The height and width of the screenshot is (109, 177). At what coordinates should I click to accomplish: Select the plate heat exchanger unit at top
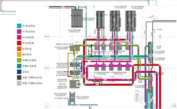(77, 18)
